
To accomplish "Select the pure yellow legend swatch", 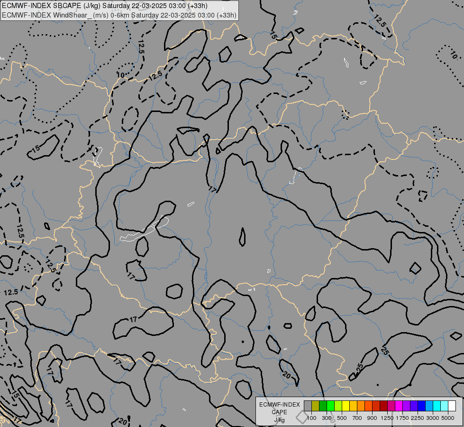I will pyautogui.click(x=346, y=406).
